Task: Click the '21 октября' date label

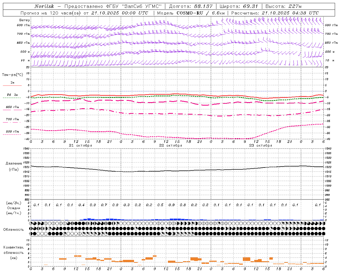Action: point(81,146)
